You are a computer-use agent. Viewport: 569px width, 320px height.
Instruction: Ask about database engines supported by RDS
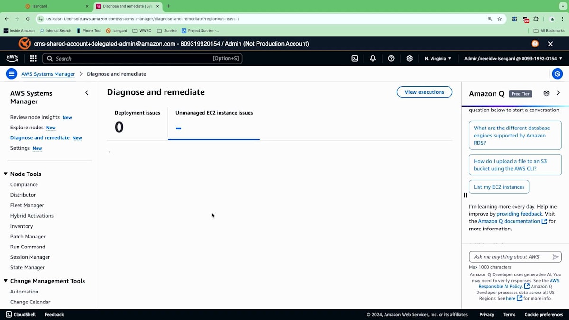tap(515, 136)
